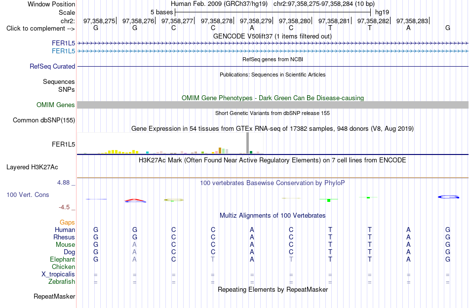Select the Dog alignment row label
The height and width of the screenshot is (308, 469).
[x=69, y=252]
